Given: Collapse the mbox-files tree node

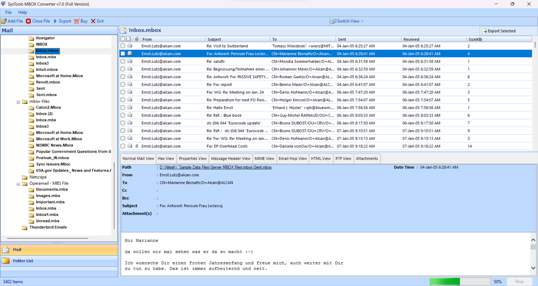Looking at the screenshot, I should click(18, 102).
